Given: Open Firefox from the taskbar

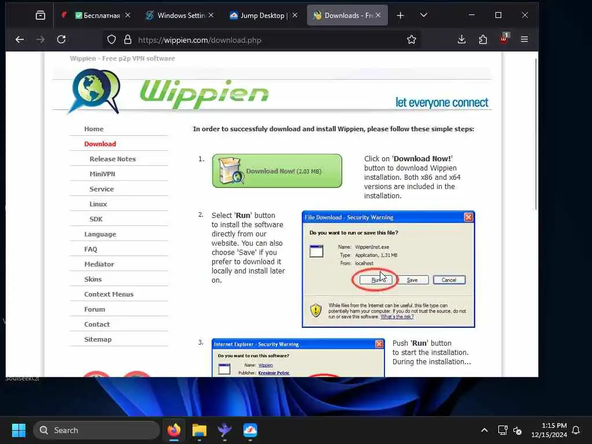Looking at the screenshot, I should pyautogui.click(x=173, y=430).
